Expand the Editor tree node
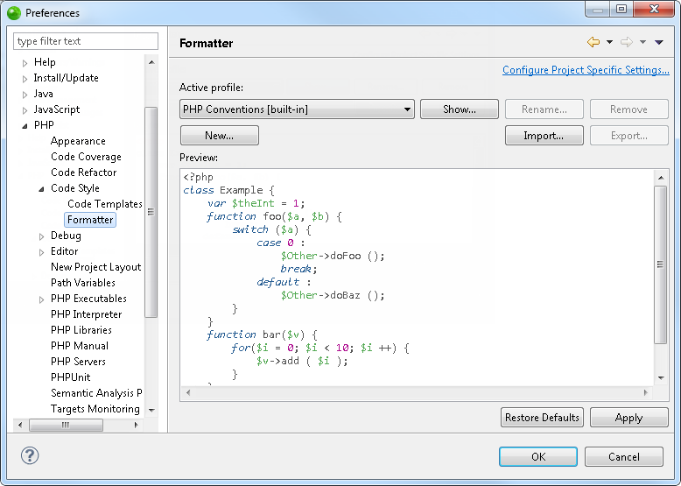Screen dimensions: 681x486 (41, 252)
